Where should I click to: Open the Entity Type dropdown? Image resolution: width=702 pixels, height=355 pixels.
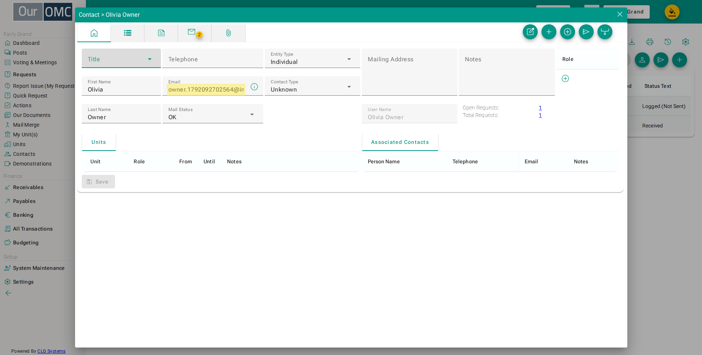click(x=313, y=58)
